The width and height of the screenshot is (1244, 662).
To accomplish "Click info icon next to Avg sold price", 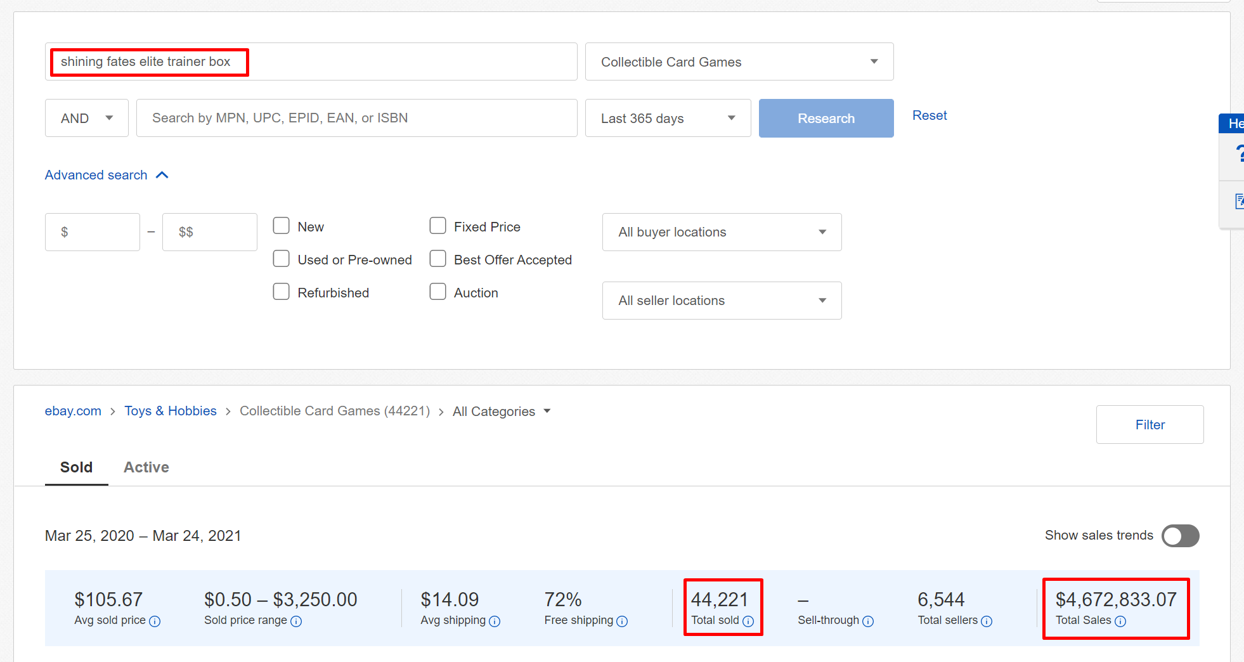I will (155, 621).
